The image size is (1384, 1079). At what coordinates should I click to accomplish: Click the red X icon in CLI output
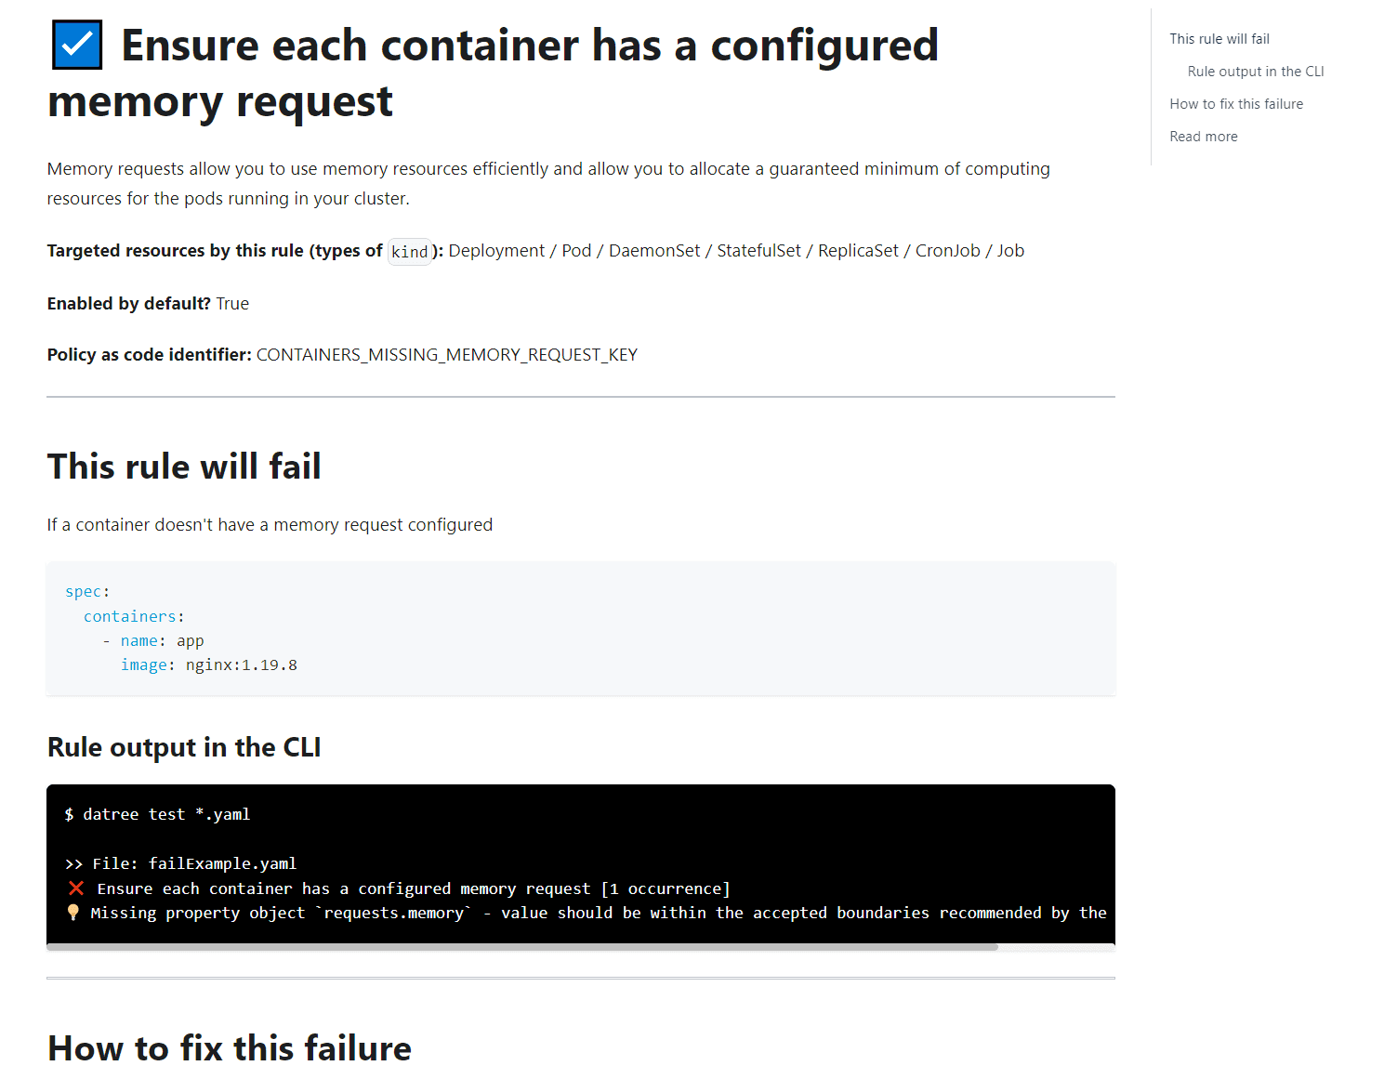(76, 888)
